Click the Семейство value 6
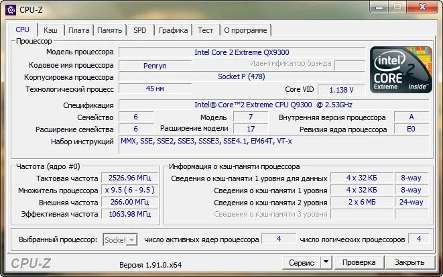The image size is (443, 277). (136, 117)
